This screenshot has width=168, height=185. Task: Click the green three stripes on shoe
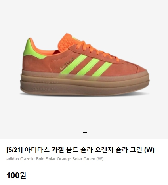click(86, 65)
